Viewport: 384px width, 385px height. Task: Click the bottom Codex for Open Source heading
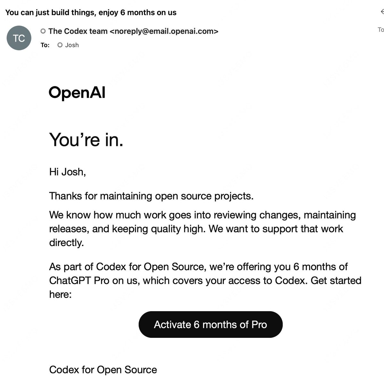103,370
